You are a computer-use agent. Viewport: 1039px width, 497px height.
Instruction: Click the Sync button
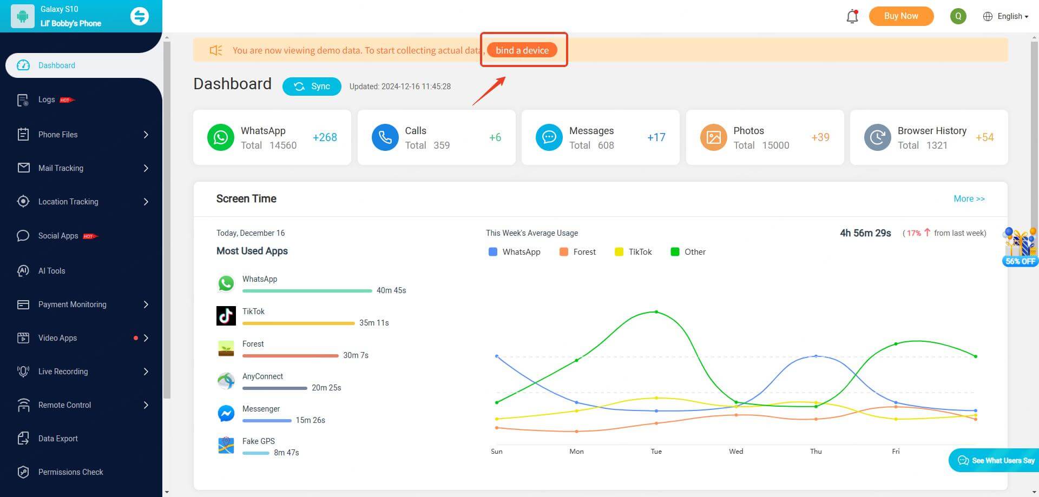pyautogui.click(x=312, y=87)
